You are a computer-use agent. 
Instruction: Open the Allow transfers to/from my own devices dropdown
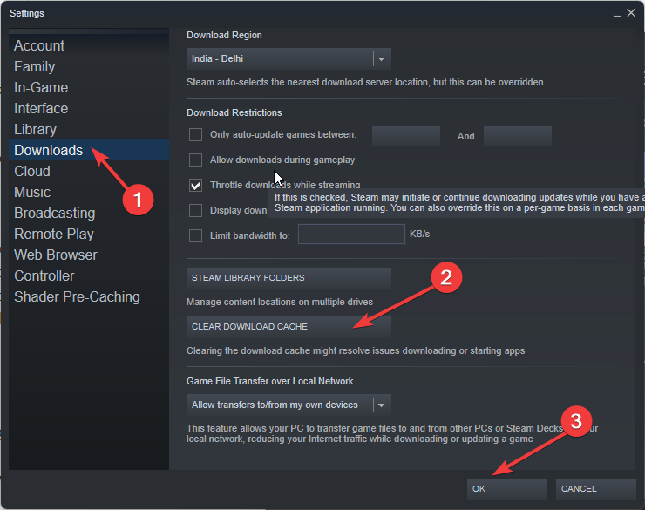click(x=289, y=405)
